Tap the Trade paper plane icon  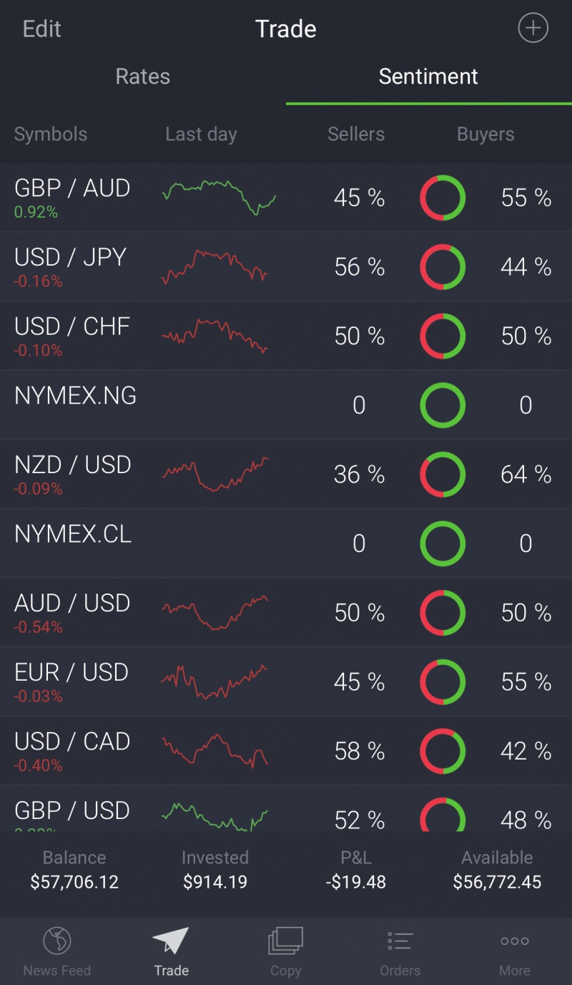coord(171,941)
